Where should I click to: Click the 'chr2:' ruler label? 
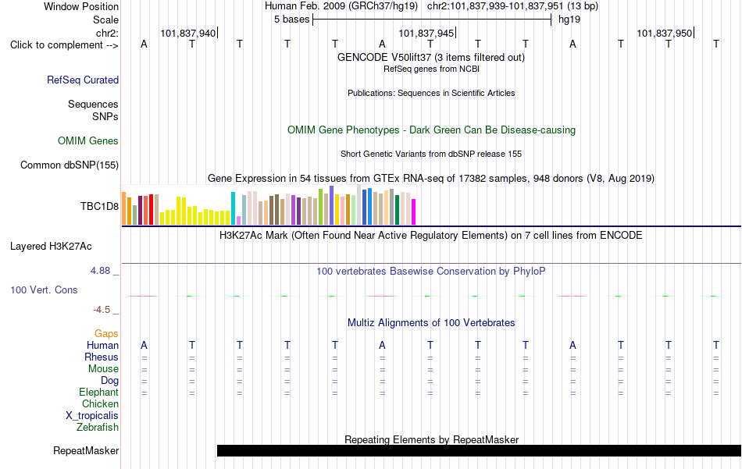107,33
